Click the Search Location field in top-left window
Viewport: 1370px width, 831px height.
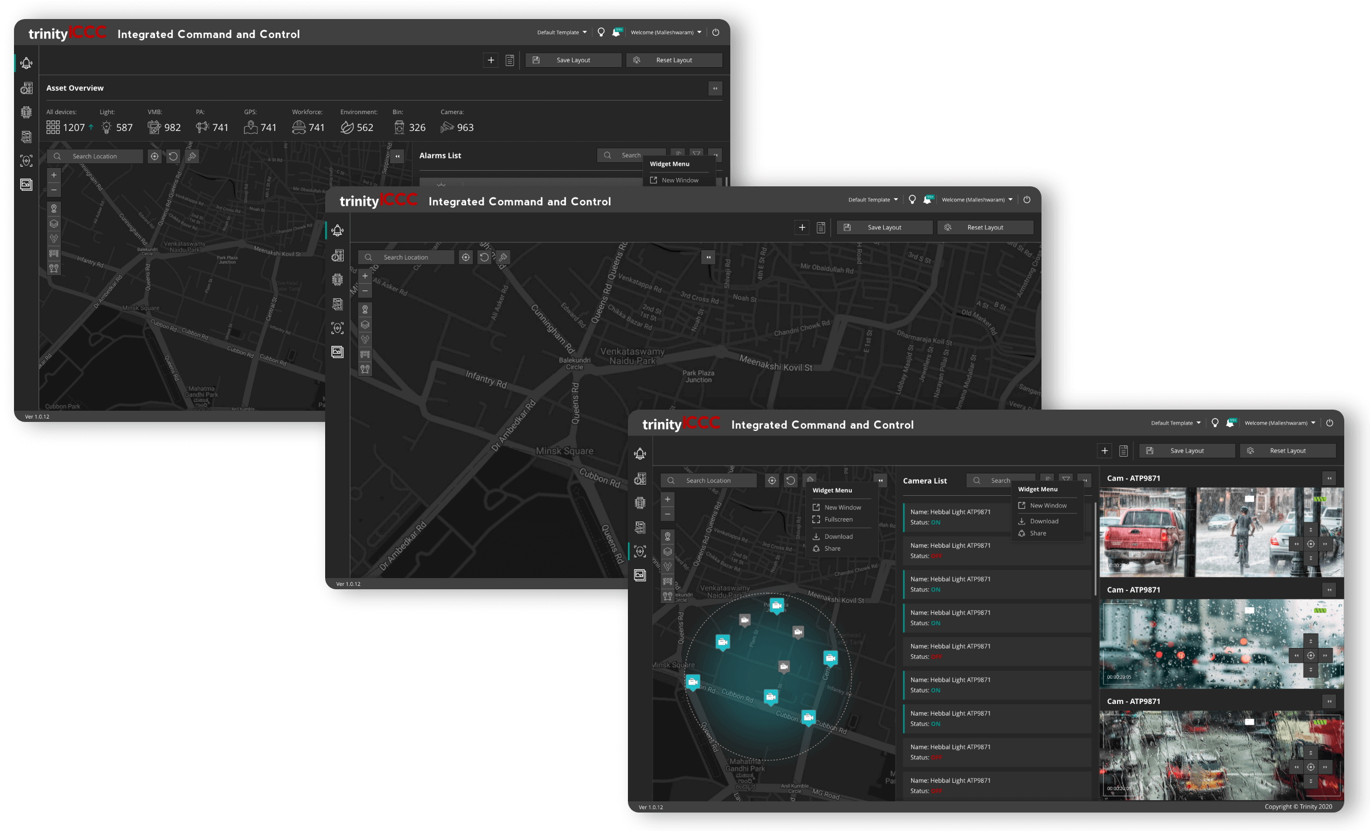click(x=95, y=156)
